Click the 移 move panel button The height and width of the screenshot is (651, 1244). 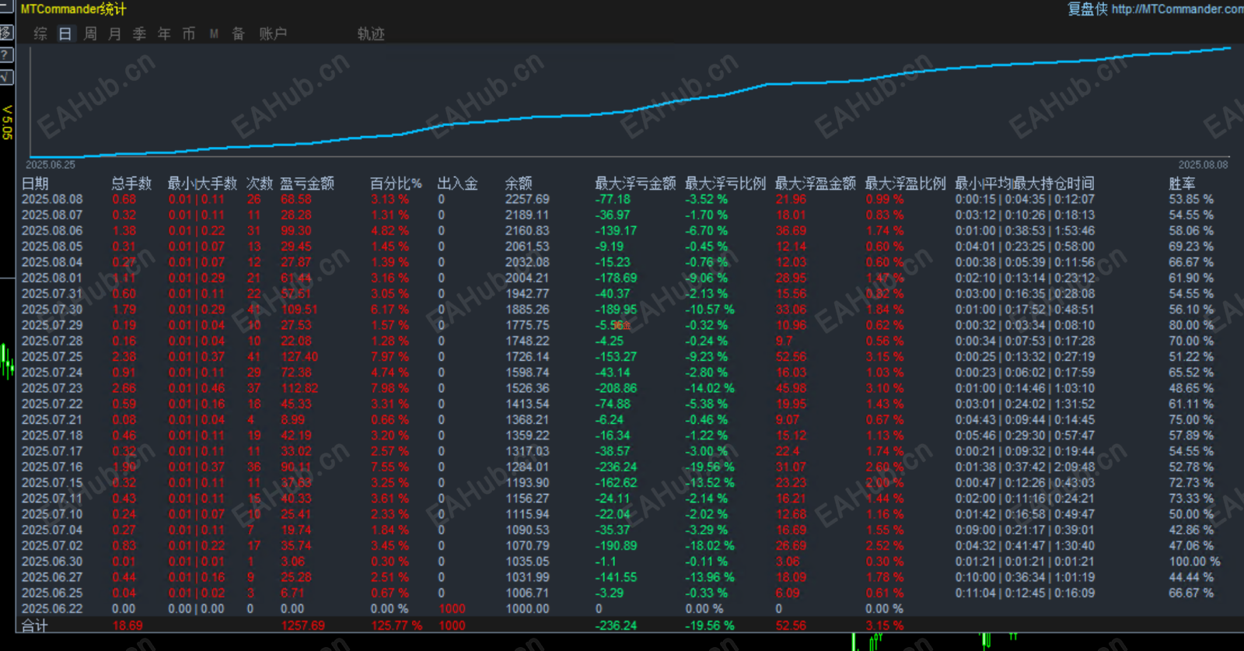click(6, 33)
